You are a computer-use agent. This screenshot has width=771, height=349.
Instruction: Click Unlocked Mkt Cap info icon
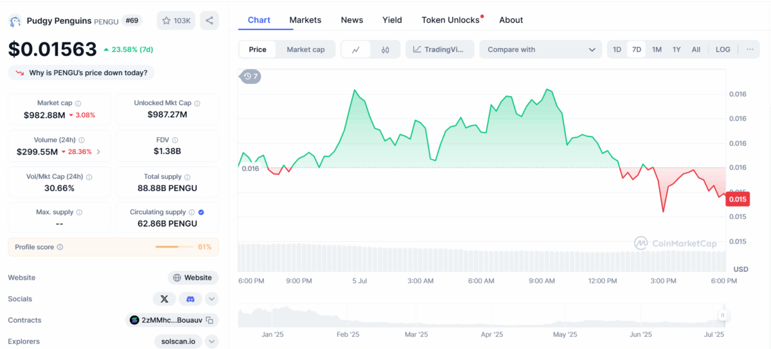point(197,103)
